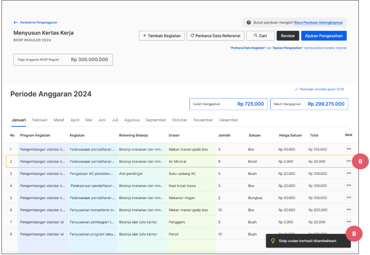Screen dimensions: 370x255
Task: Click the lightbulb icon in the toast notification
Action: pyautogui.click(x=273, y=241)
